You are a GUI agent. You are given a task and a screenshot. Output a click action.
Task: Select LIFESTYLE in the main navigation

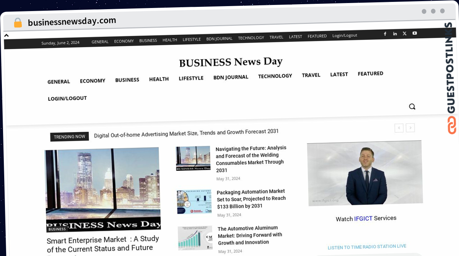pos(191,78)
